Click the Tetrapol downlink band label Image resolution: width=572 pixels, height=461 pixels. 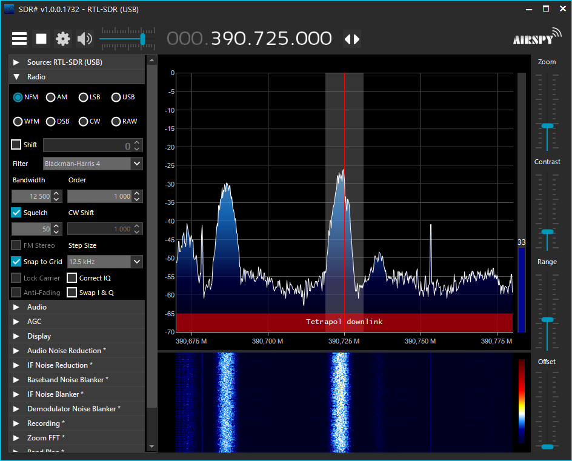coord(344,322)
